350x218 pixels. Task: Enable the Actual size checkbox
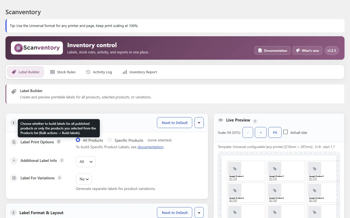click(285, 132)
